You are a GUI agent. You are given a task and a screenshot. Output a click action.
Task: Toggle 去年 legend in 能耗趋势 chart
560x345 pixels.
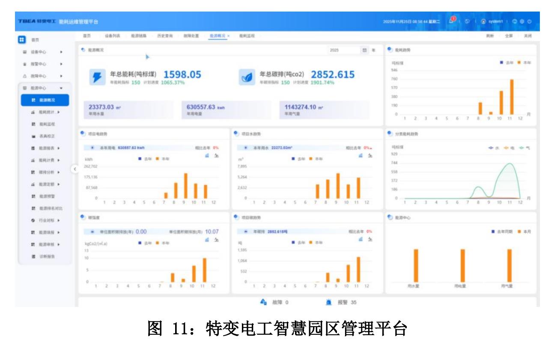coord(507,62)
